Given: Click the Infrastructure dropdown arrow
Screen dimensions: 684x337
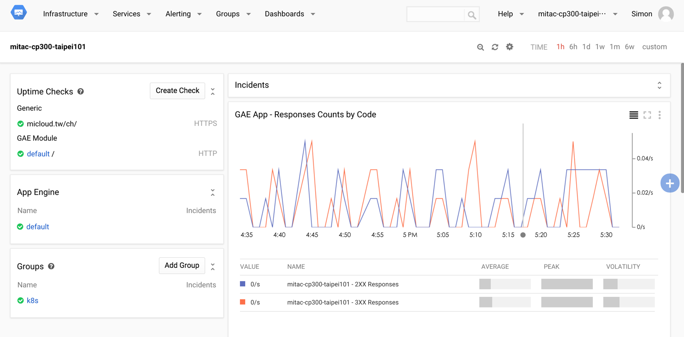Looking at the screenshot, I should click(x=96, y=14).
